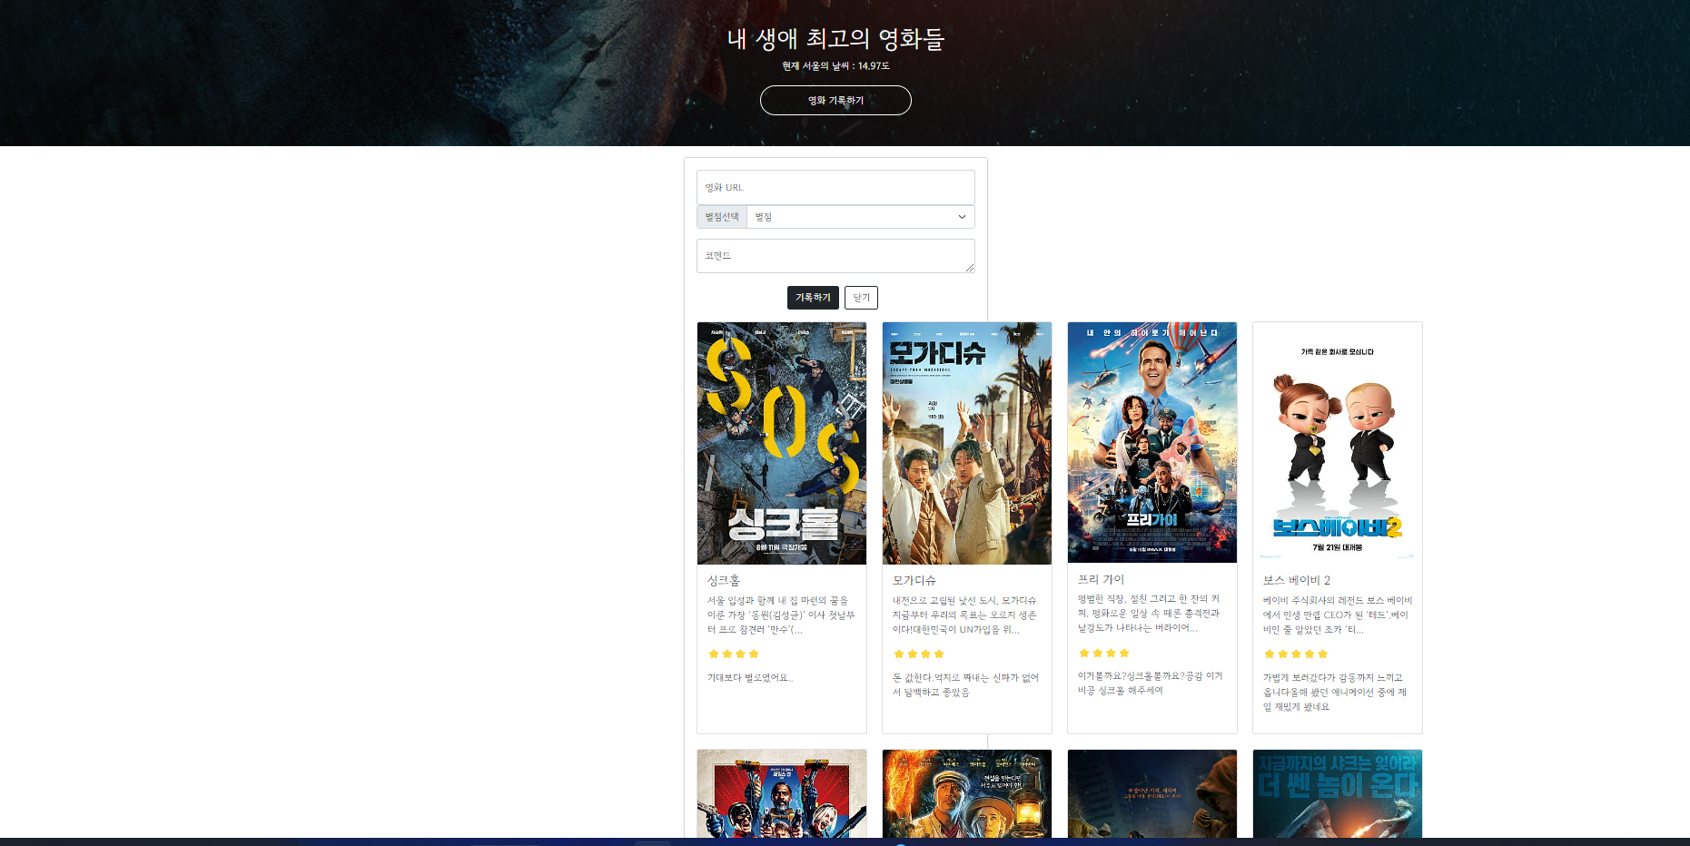The height and width of the screenshot is (846, 1690).
Task: Click the 프리 가이 card title
Action: [1101, 579]
